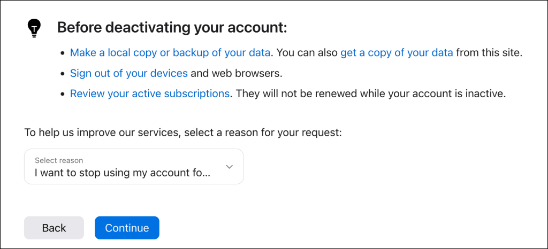This screenshot has width=548, height=249.
Task: Click the bullet before 'Review your active subscriptions'
Action: tap(63, 95)
